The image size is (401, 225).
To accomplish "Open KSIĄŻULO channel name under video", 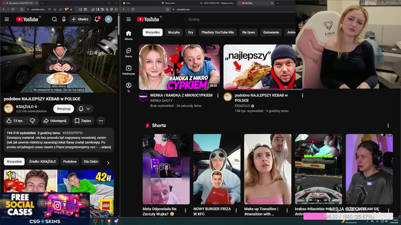I will coord(25,107).
